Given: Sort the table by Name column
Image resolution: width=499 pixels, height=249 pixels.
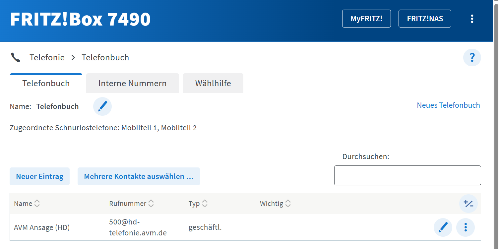Looking at the screenshot, I should point(27,204).
